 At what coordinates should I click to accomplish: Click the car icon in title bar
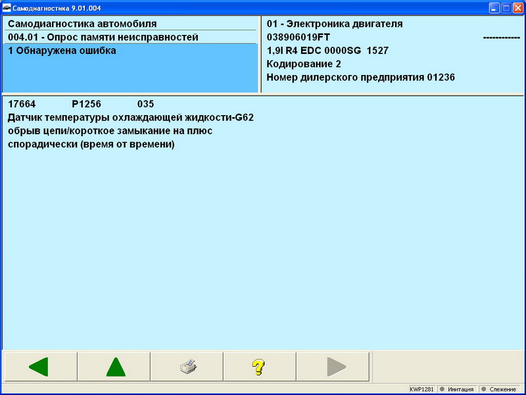tap(7, 8)
